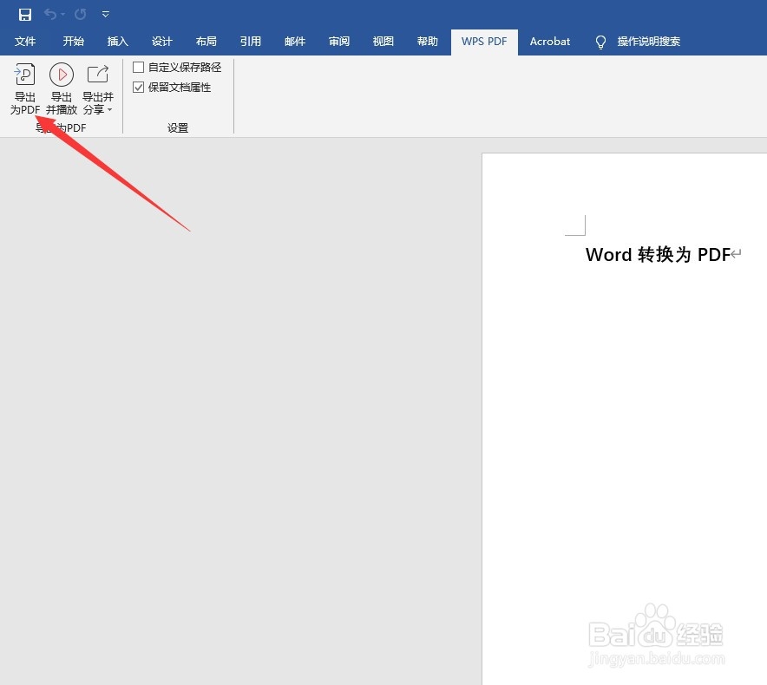Select the 插入 ribbon tab

click(117, 41)
